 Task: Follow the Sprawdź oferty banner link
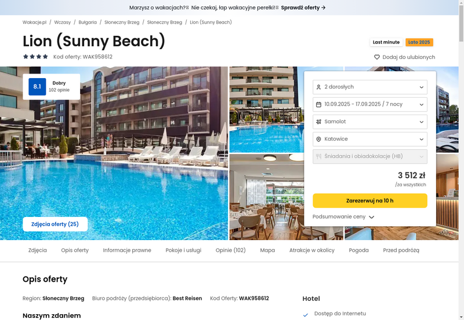[303, 8]
